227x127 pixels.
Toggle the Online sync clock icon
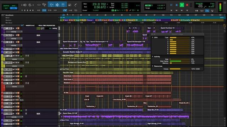(x=171, y=5)
